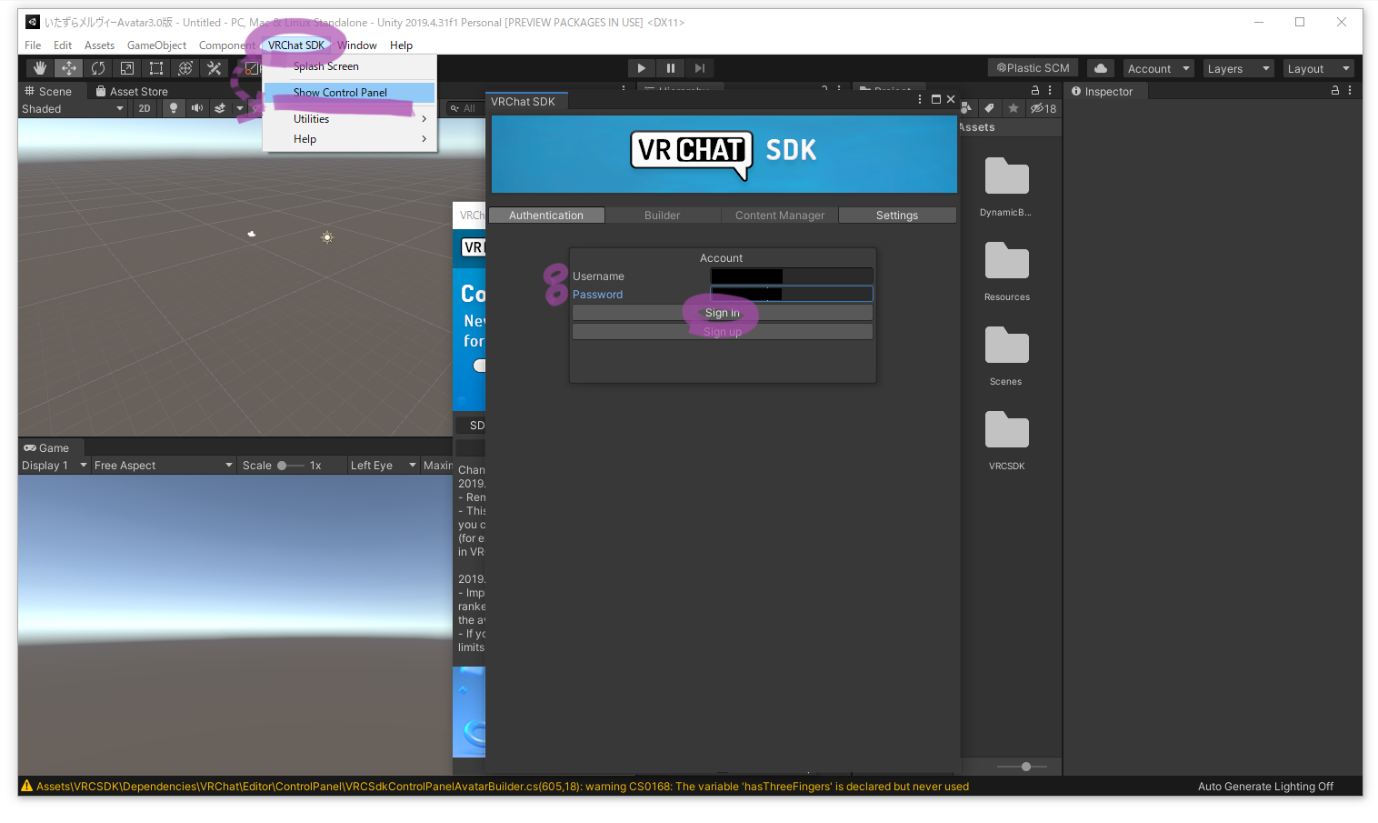The height and width of the screenshot is (823, 1378).
Task: Open the Free Aspect dropdown
Action: coord(164,465)
